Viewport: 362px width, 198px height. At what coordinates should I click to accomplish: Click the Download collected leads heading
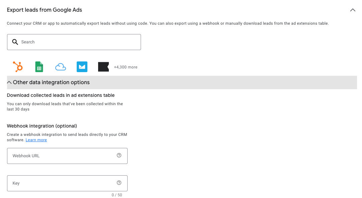click(61, 95)
